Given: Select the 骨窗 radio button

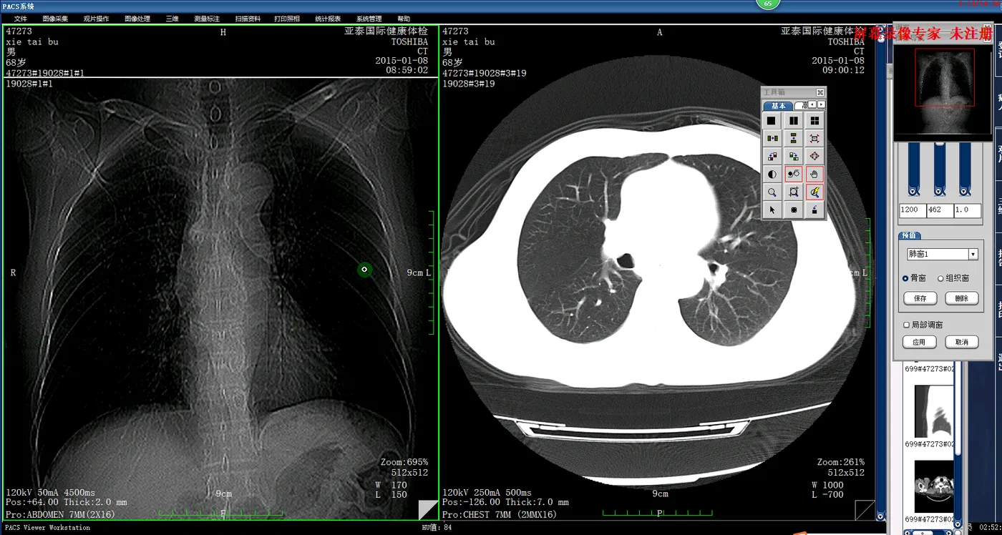Looking at the screenshot, I should pyautogui.click(x=905, y=278).
